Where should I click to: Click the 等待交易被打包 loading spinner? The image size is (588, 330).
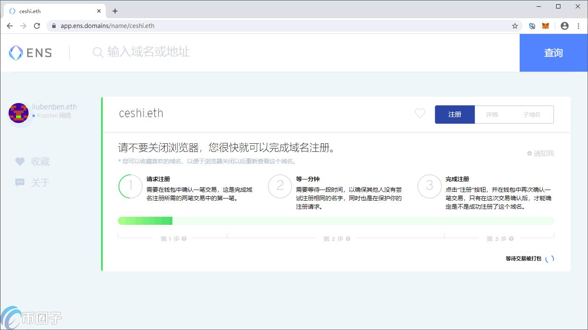550,259
